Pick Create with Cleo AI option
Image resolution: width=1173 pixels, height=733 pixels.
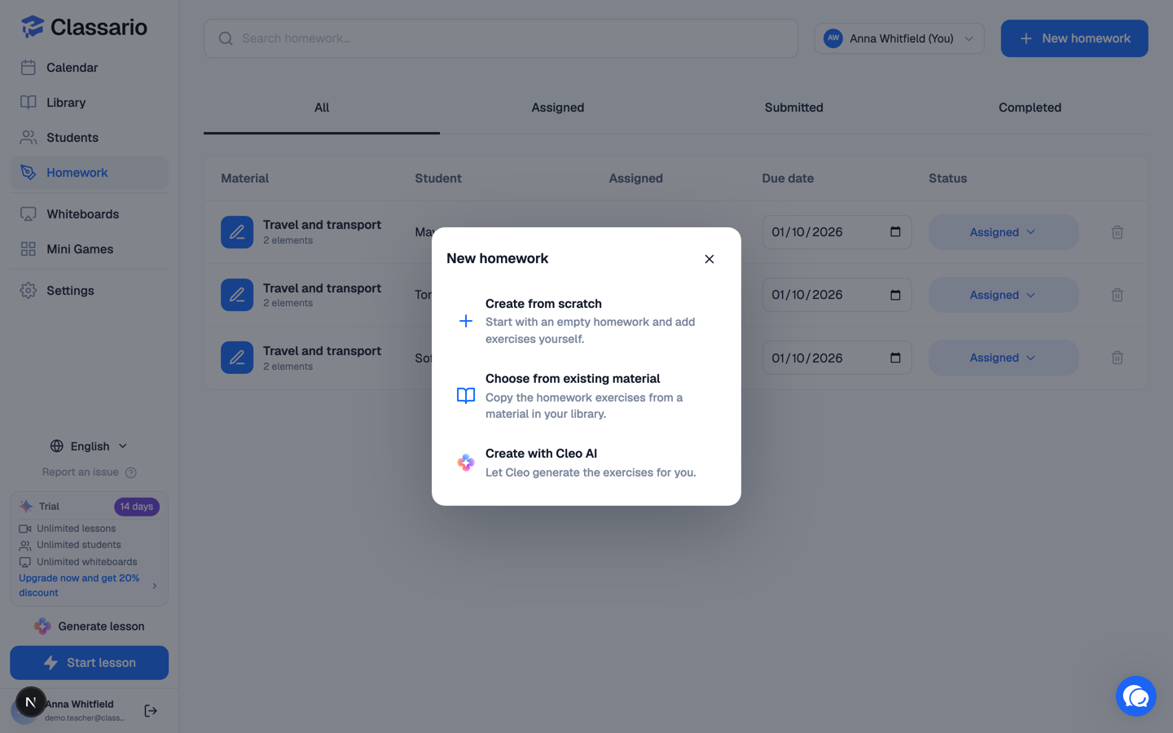tap(586, 463)
